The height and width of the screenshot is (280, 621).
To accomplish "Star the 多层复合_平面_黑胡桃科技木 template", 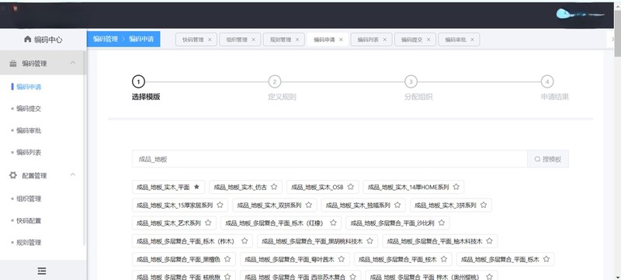I will (369, 240).
